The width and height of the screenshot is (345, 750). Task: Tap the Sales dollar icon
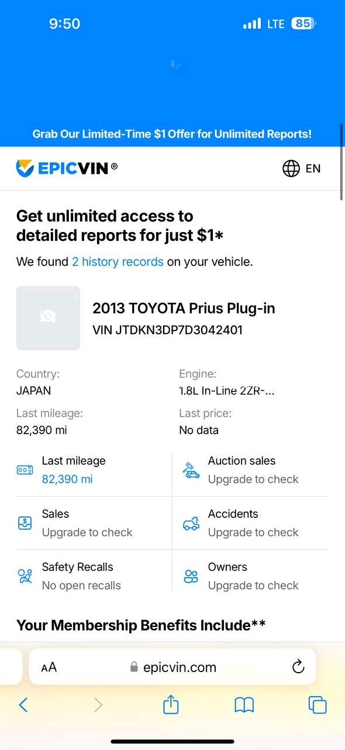[25, 523]
